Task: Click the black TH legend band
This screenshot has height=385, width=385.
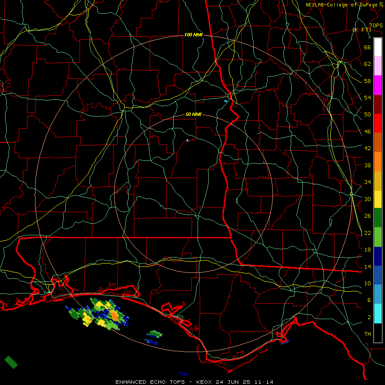Action: (378, 333)
